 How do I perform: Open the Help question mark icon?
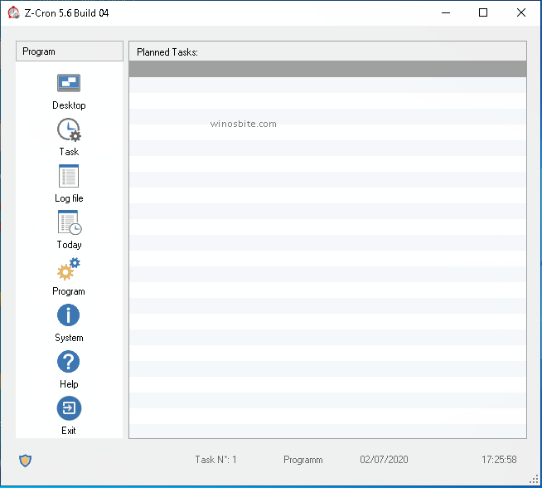pyautogui.click(x=68, y=362)
